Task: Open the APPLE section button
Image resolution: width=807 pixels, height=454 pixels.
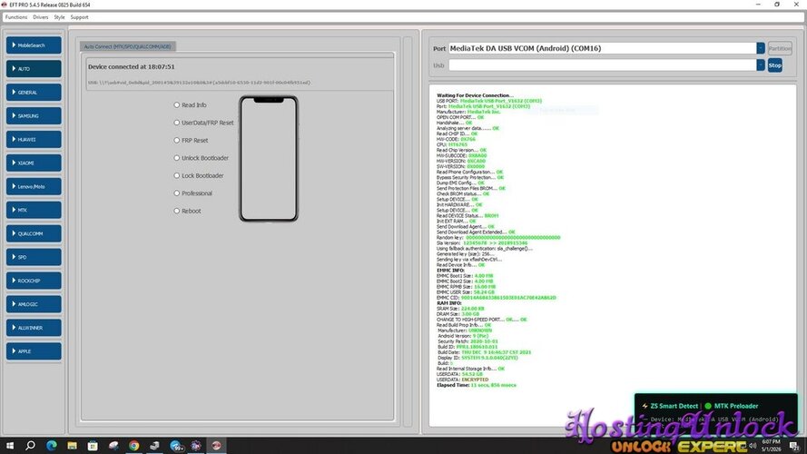Action: pos(34,351)
